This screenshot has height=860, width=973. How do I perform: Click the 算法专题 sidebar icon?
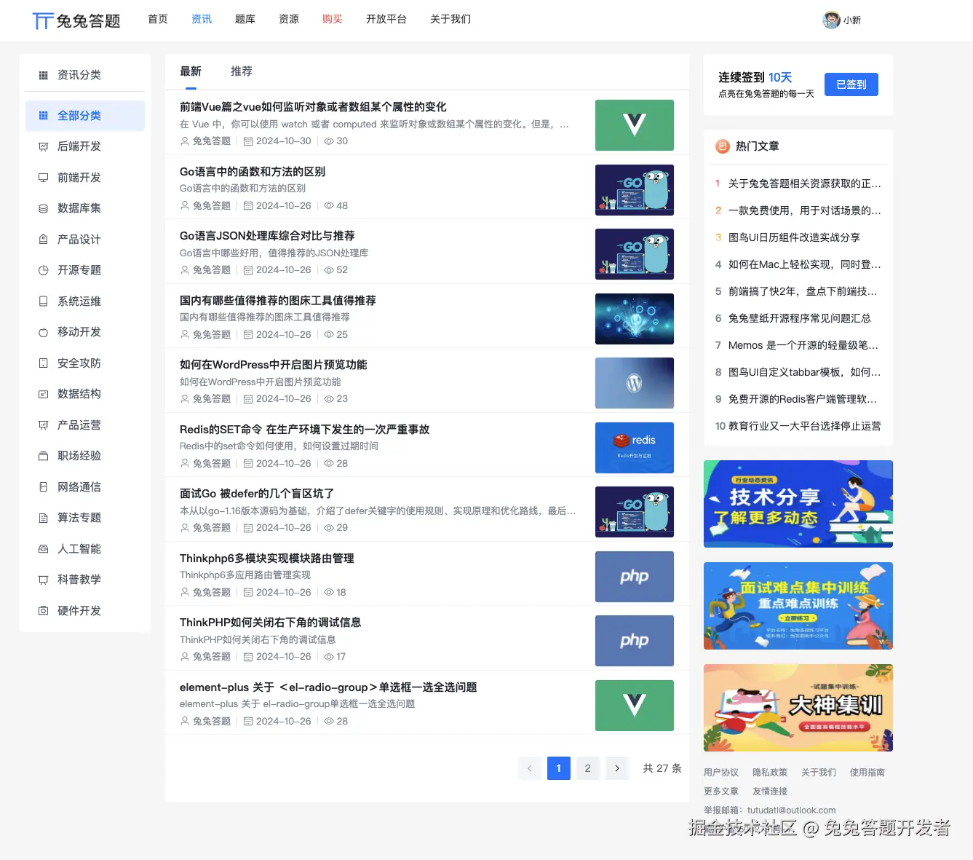coord(42,518)
